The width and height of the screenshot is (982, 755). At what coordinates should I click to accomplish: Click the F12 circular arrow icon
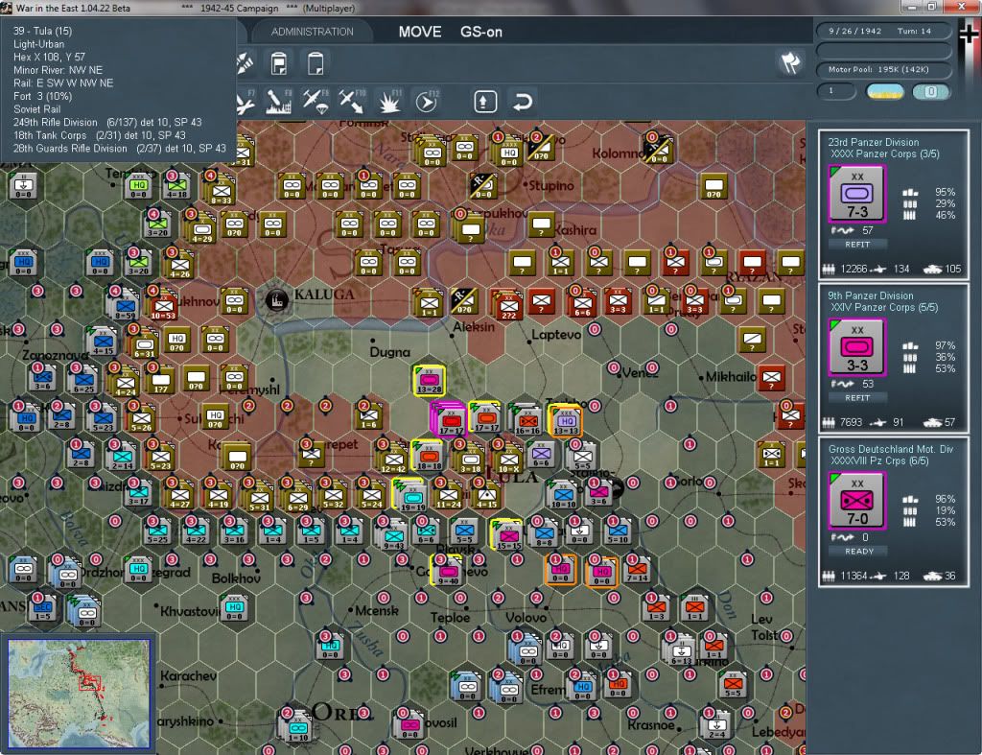click(427, 102)
